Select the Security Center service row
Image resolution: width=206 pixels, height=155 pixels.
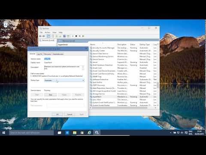click(123, 51)
